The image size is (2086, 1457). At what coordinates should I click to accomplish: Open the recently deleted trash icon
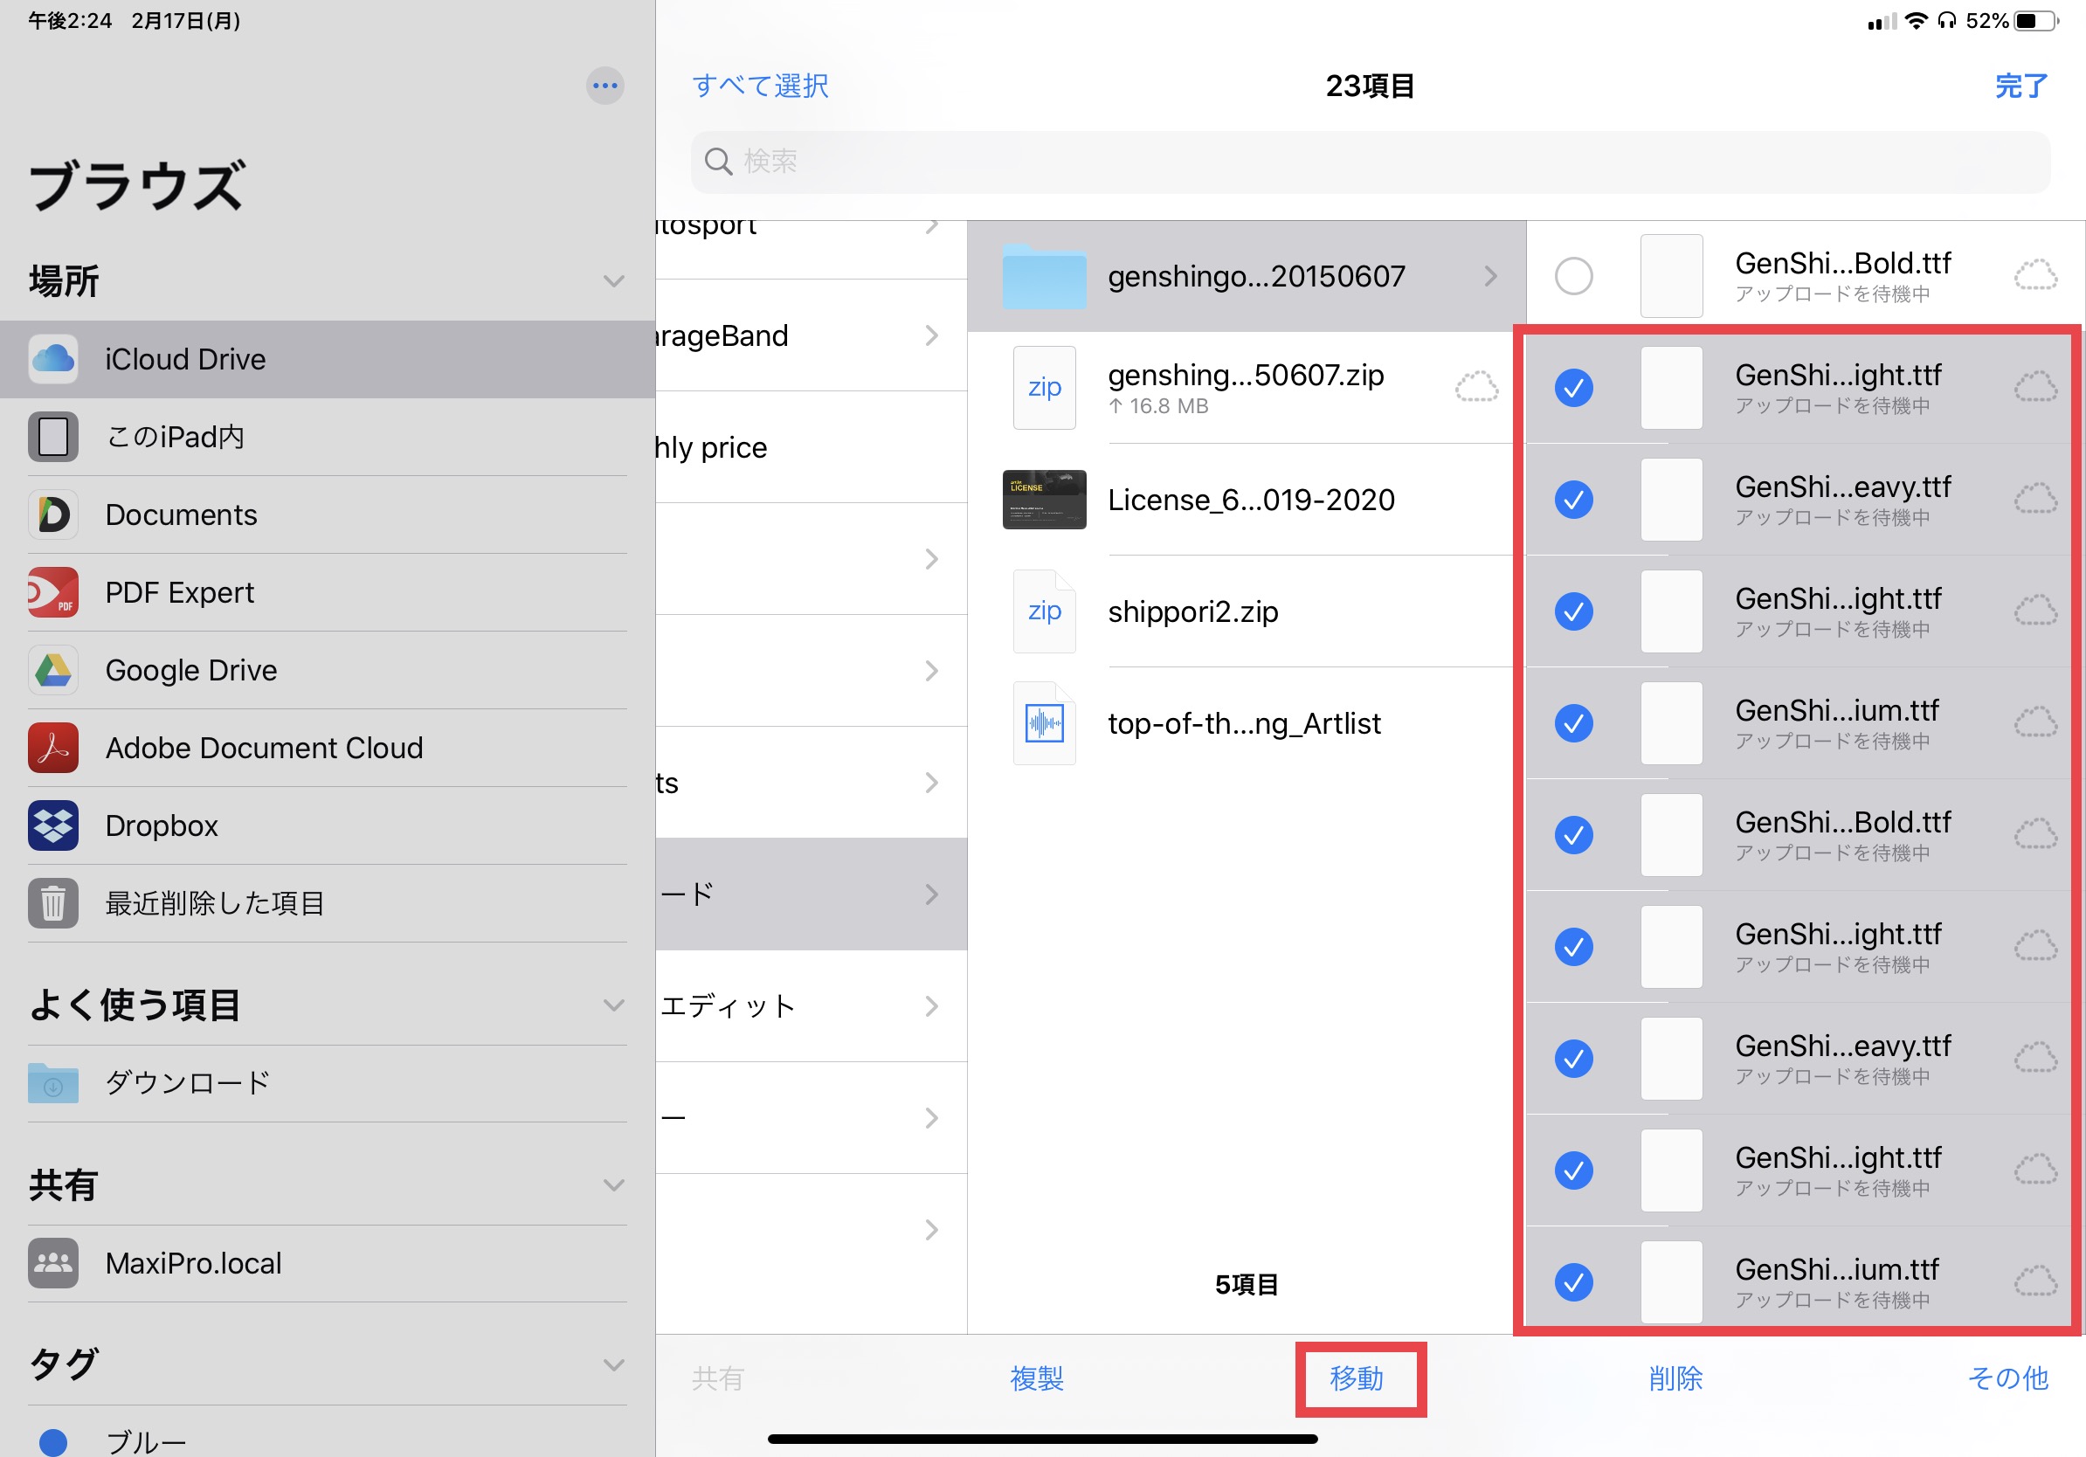click(52, 903)
